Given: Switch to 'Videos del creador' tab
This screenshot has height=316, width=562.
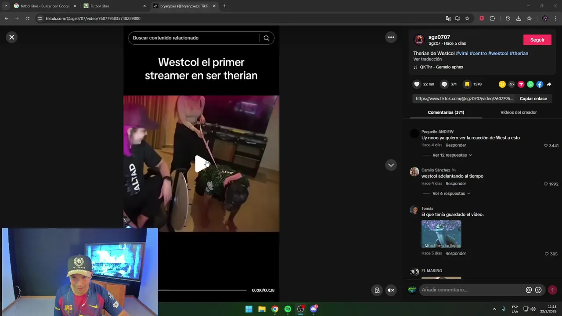Looking at the screenshot, I should (519, 112).
